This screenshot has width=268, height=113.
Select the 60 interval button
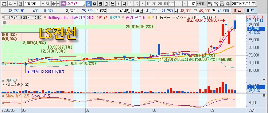[166, 4]
